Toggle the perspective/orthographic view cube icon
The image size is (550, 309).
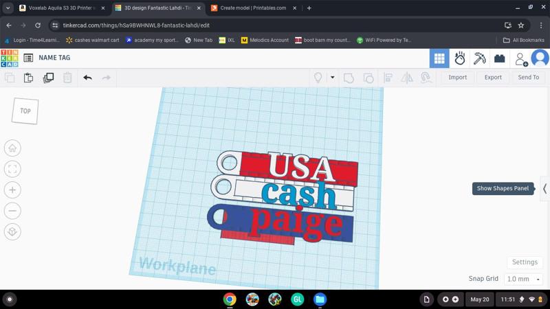click(x=12, y=231)
